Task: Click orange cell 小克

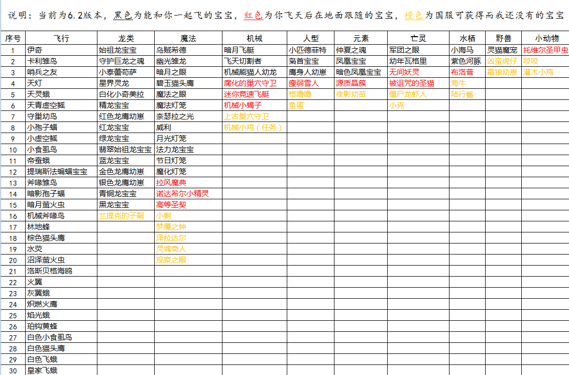Action: tap(418, 105)
